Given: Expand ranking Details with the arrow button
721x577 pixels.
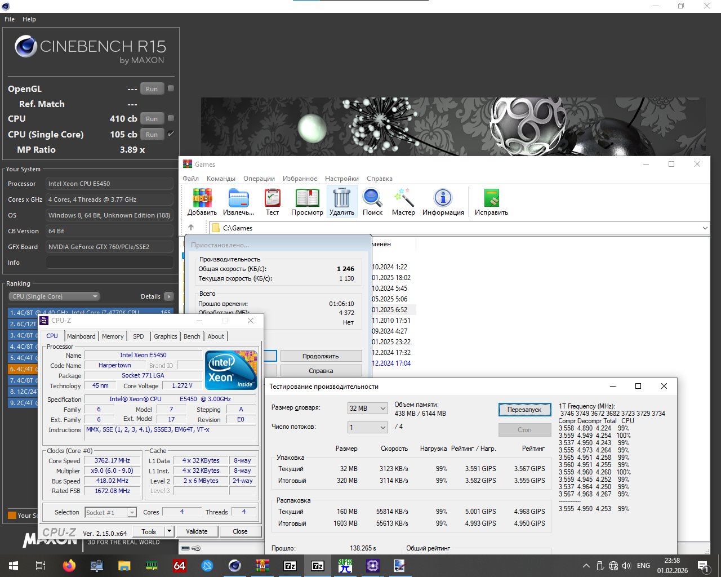Looking at the screenshot, I should pos(169,296).
